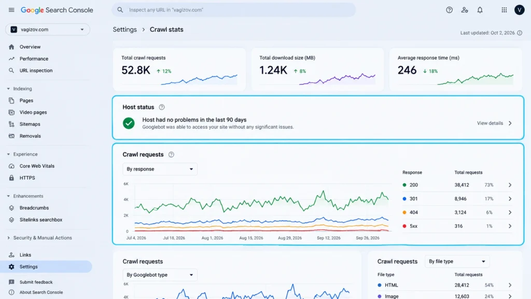Click the HTTPS lock icon

pos(11,178)
